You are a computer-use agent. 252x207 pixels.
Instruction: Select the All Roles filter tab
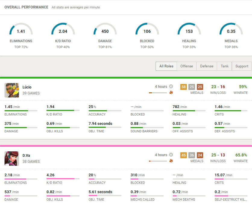coord(166,66)
